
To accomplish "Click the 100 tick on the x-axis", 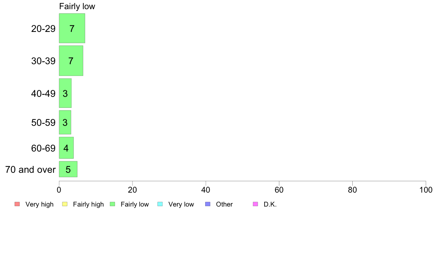I will [426, 190].
